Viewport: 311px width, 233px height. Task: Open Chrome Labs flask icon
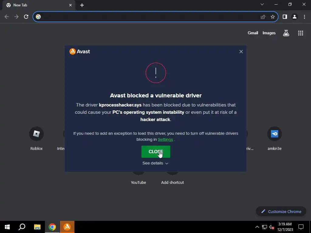[x=286, y=33]
